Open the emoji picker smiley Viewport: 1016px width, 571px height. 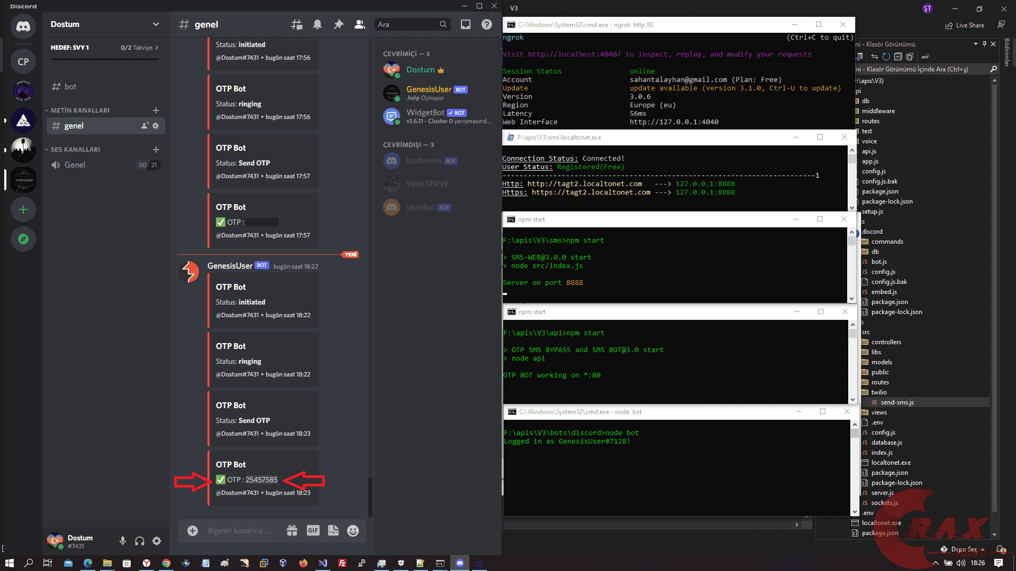click(x=353, y=530)
